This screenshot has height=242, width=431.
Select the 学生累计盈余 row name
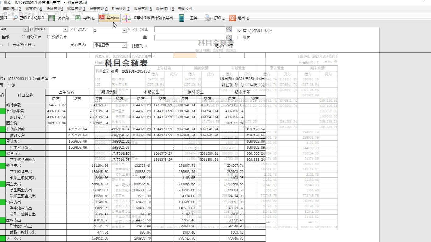(x=21, y=147)
